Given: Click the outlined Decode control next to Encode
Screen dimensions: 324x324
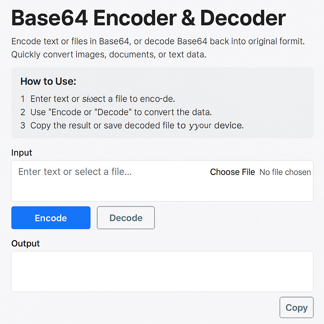Looking at the screenshot, I should [x=126, y=218].
